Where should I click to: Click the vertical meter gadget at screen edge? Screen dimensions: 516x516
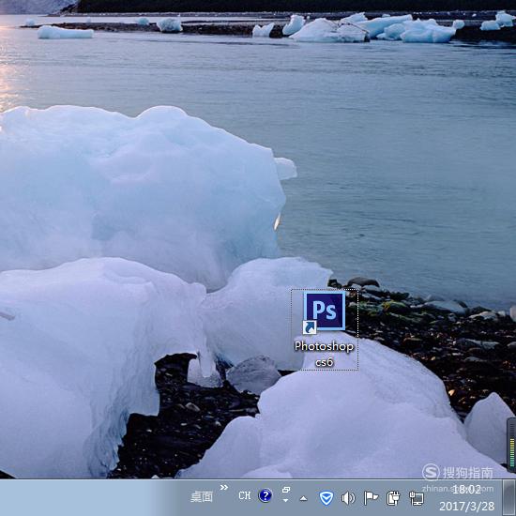511,445
